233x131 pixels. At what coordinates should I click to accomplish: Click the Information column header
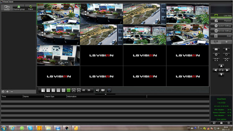(x=72, y=97)
